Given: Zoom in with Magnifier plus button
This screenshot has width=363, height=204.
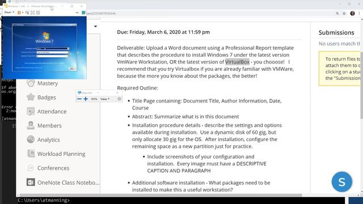Looking at the screenshot, I should coord(86,99).
